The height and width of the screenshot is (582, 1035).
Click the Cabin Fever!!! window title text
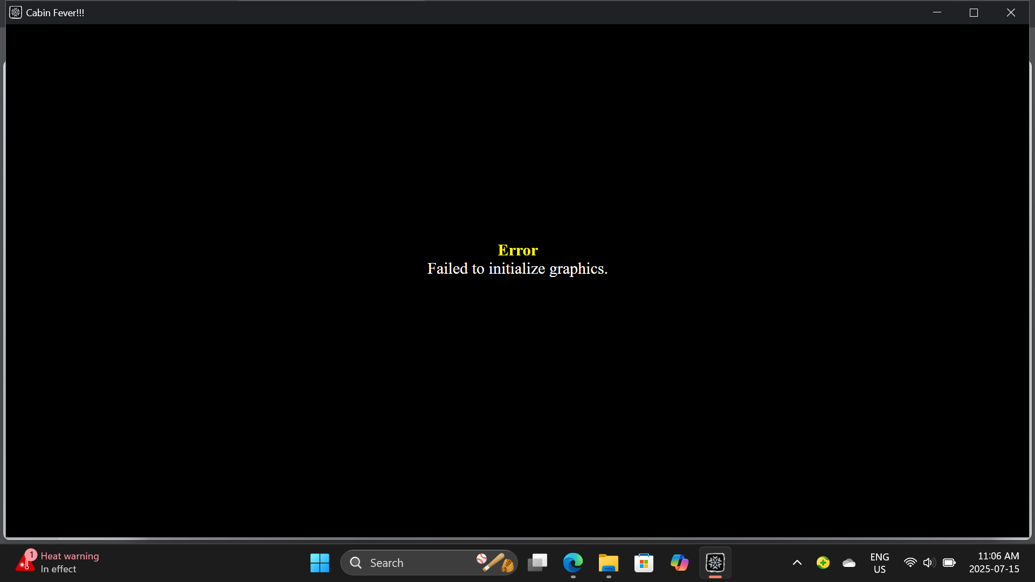[x=55, y=13]
